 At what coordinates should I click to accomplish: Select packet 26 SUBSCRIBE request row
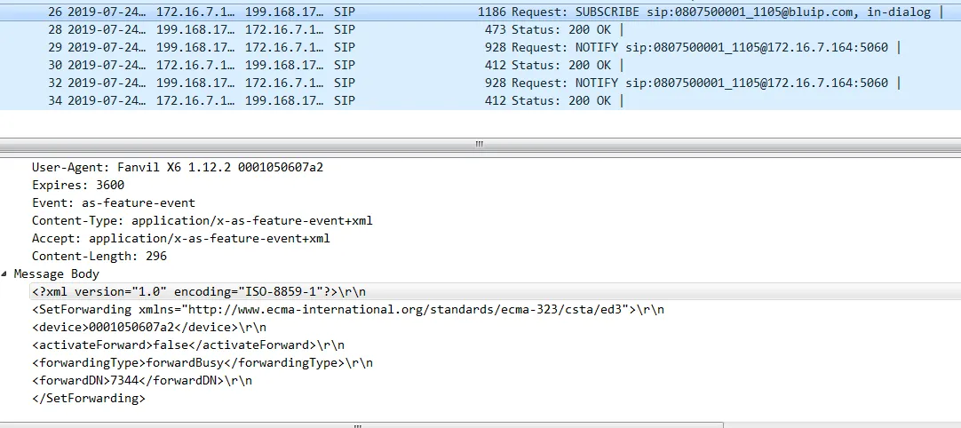click(480, 12)
